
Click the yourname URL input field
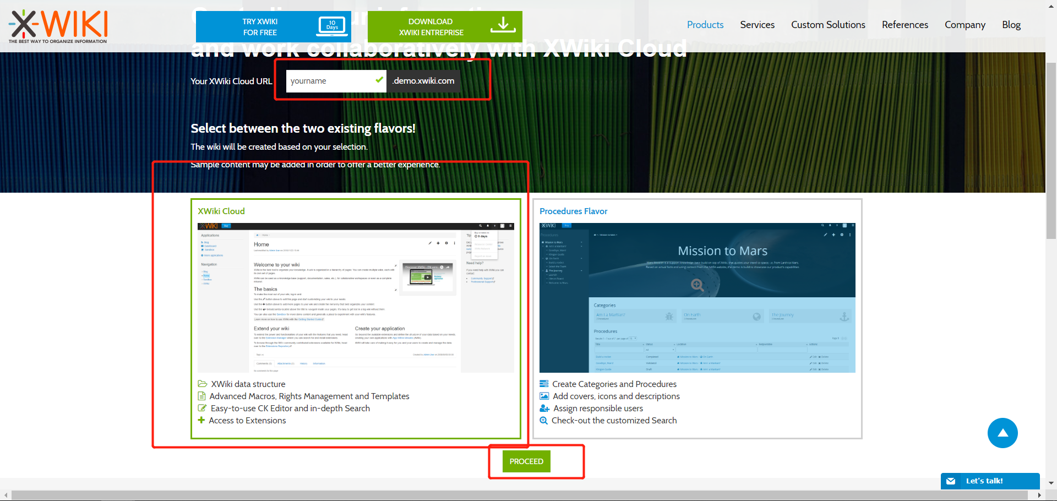coord(336,81)
